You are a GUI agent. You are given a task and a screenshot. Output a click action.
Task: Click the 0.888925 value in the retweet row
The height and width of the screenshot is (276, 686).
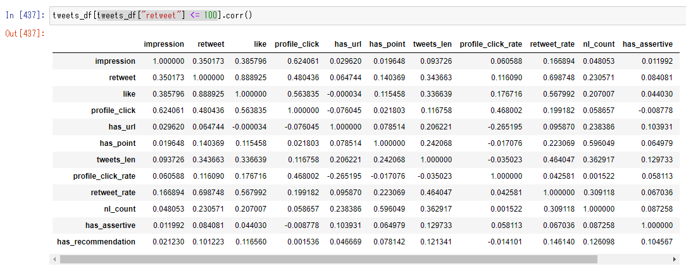[250, 78]
